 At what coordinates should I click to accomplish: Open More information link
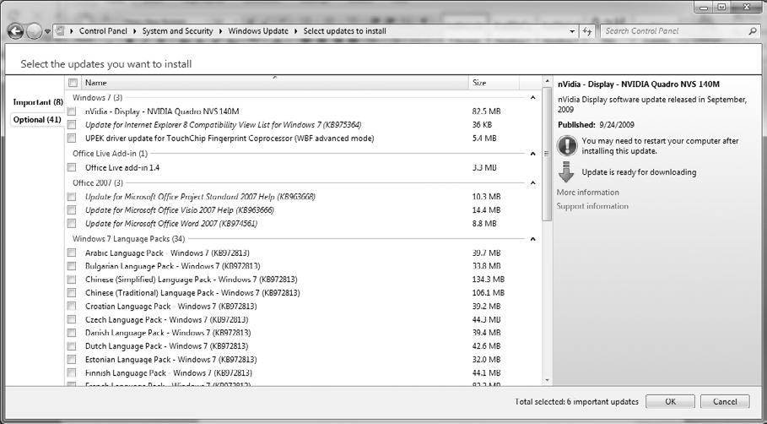pos(587,193)
